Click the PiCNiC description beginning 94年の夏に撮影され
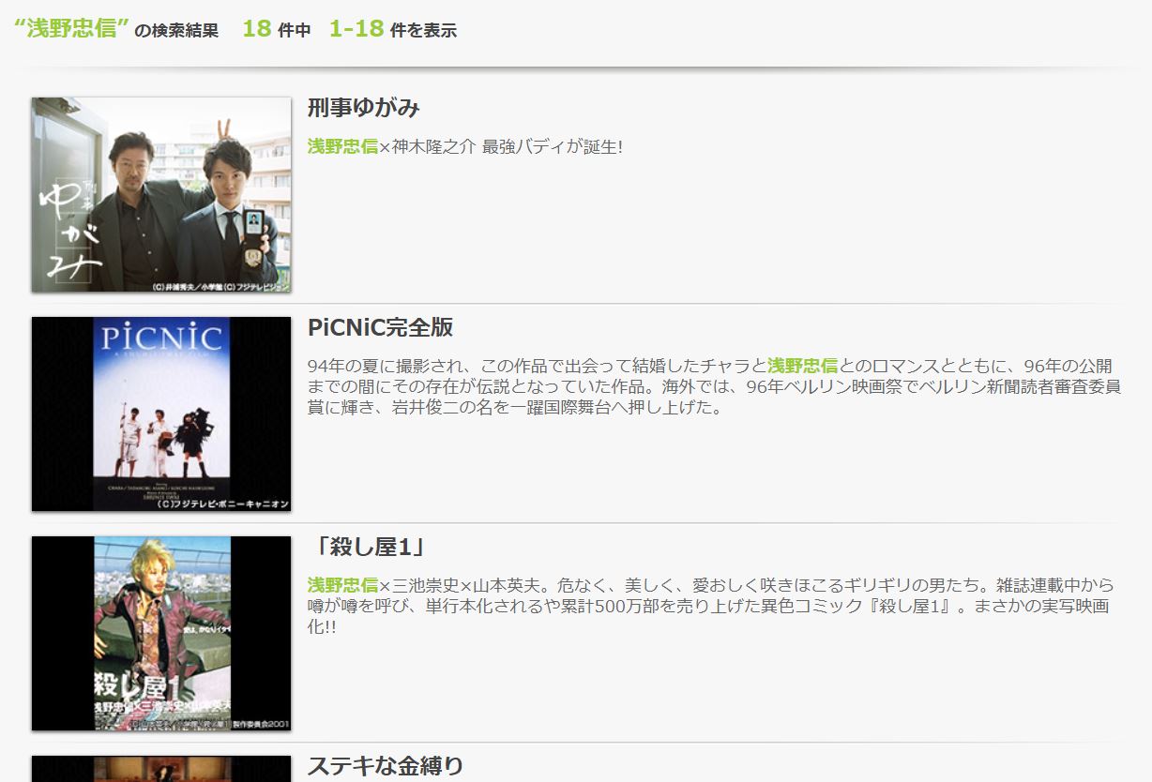 [714, 387]
